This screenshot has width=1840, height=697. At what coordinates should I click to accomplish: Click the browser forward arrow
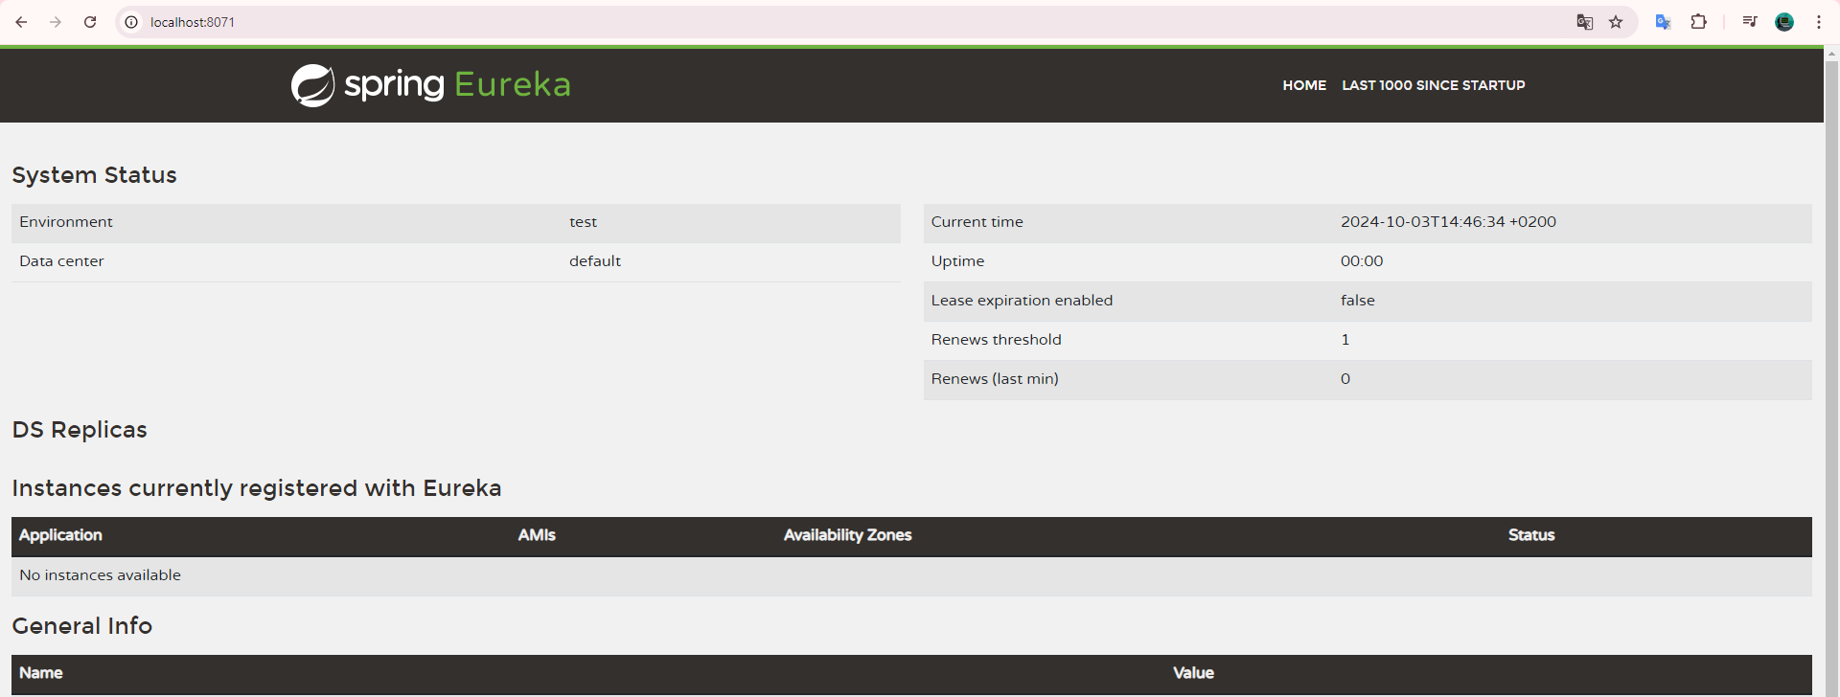click(x=56, y=22)
